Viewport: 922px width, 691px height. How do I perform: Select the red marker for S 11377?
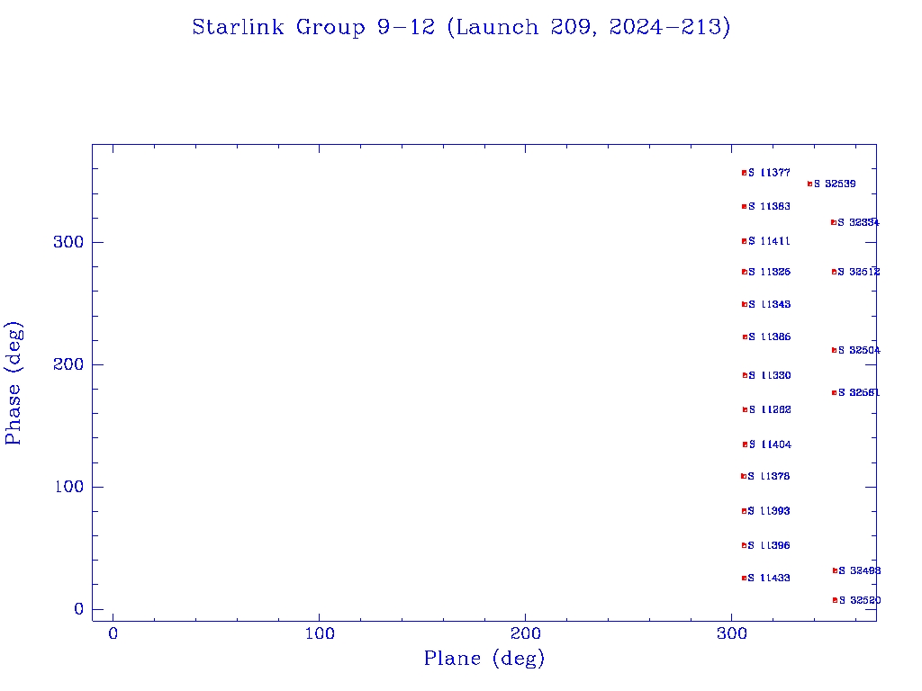click(745, 173)
